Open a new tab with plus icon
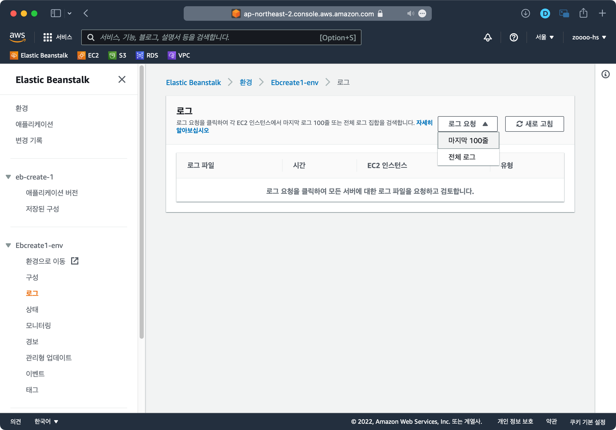 click(x=602, y=13)
